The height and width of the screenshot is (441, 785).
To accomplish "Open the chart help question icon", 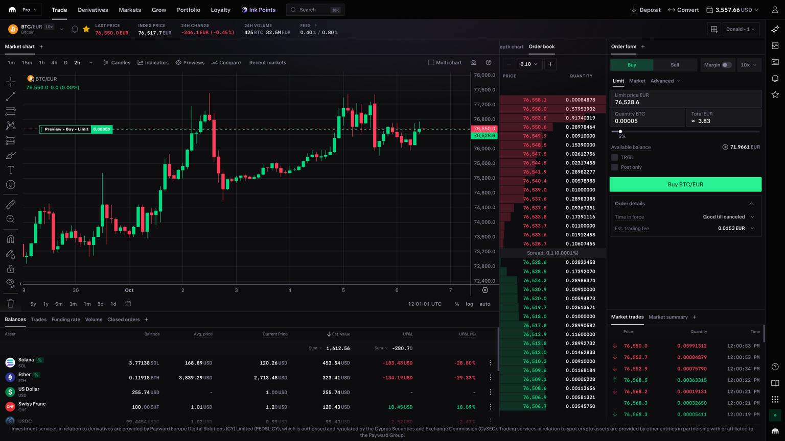I will tap(489, 63).
